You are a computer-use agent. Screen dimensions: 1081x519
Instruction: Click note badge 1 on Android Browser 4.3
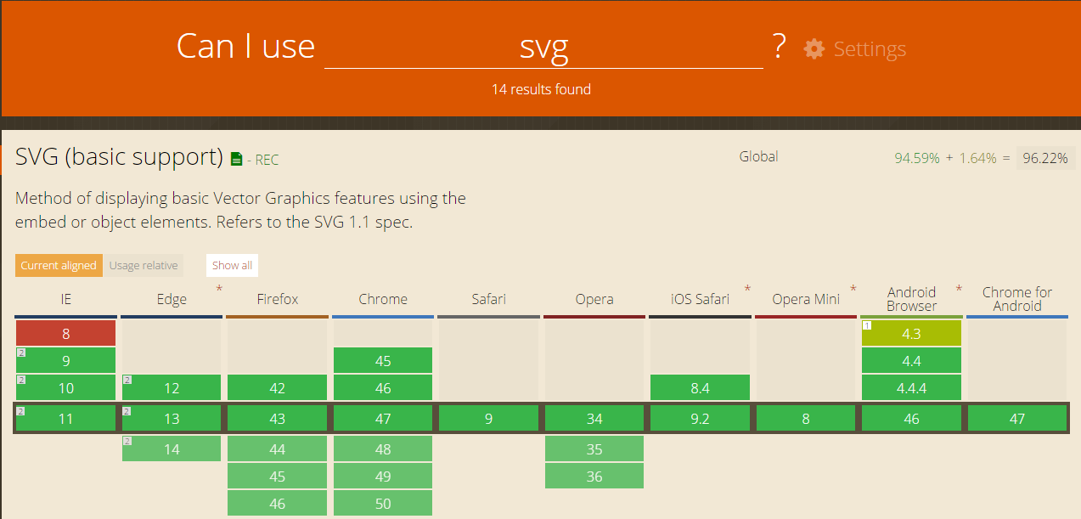867,324
